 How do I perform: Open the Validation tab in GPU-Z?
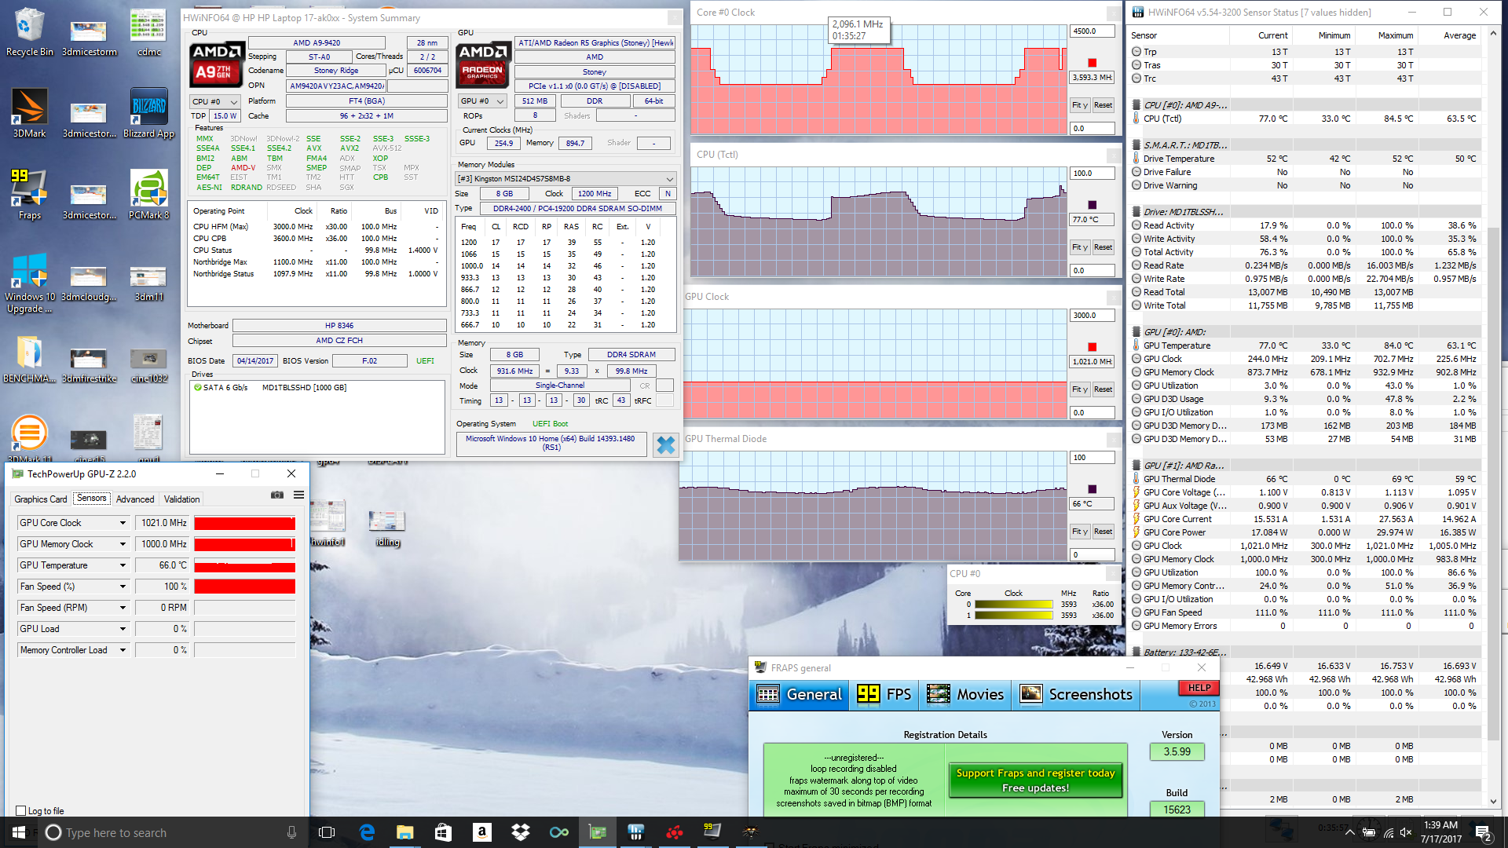(x=181, y=499)
